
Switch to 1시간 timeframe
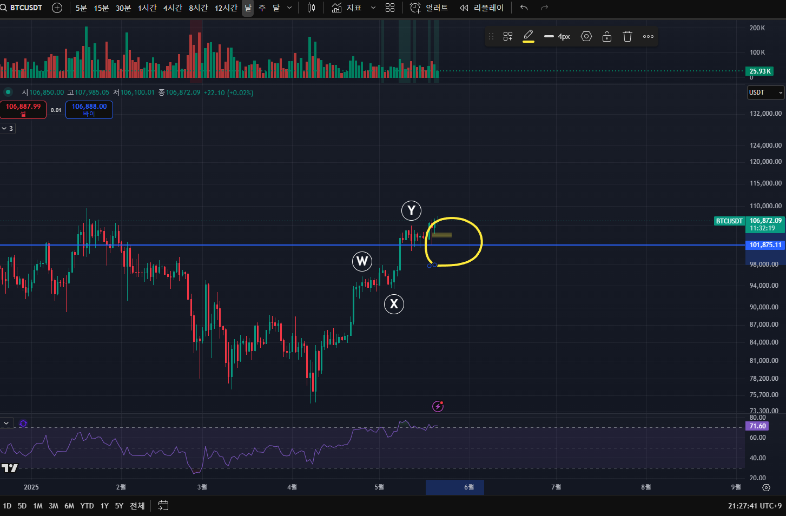point(147,8)
